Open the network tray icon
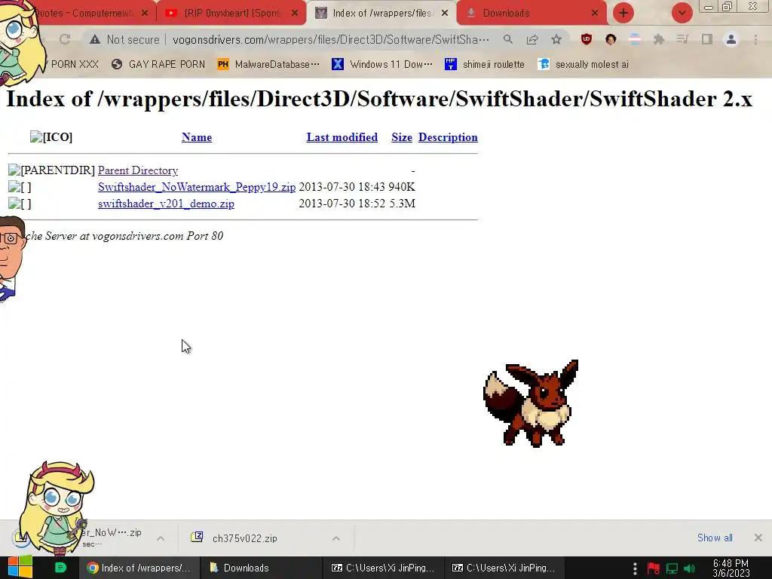This screenshot has height=579, width=772. point(672,568)
